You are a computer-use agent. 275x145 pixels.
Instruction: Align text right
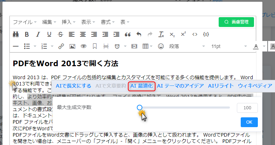click(94, 34)
